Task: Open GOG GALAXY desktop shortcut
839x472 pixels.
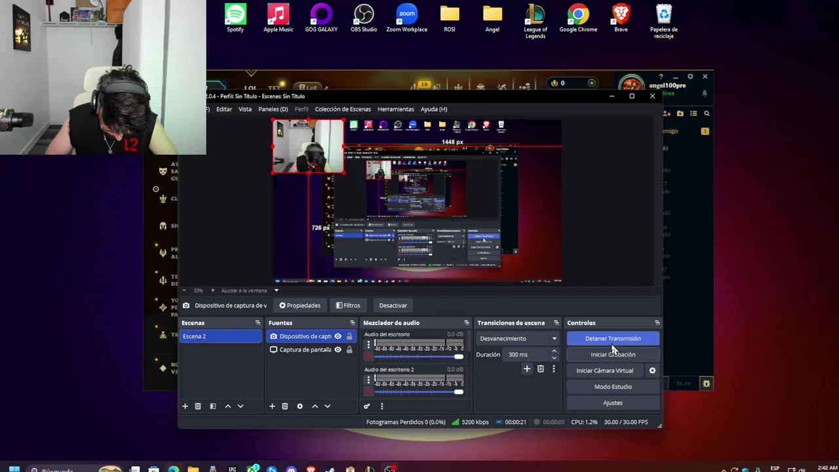Action: (x=321, y=18)
